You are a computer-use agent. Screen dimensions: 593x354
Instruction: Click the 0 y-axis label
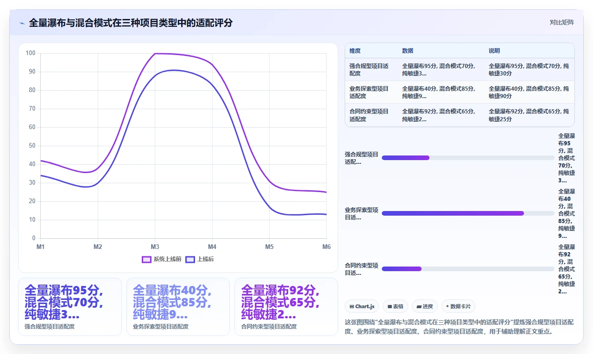click(x=34, y=238)
